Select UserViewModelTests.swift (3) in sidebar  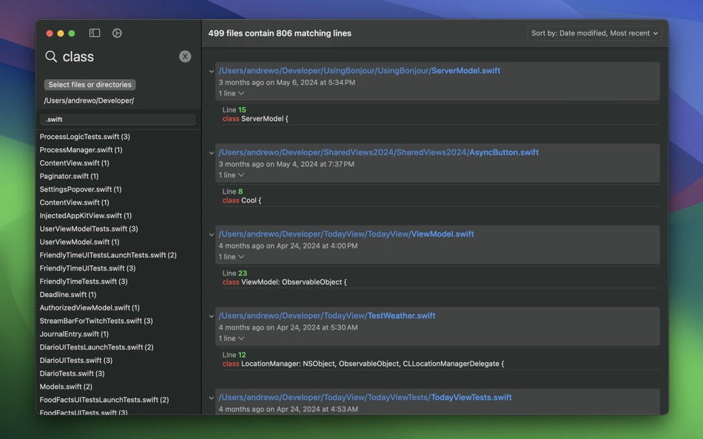[89, 228]
